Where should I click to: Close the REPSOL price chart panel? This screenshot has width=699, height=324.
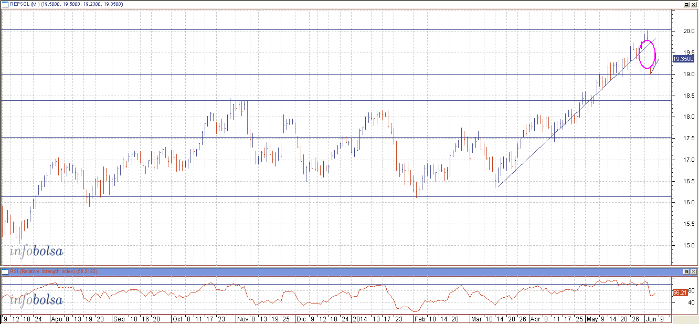point(694,4)
